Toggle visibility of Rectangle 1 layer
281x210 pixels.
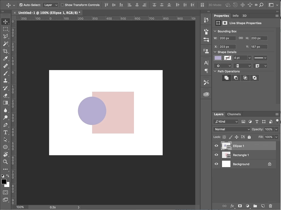pos(216,155)
